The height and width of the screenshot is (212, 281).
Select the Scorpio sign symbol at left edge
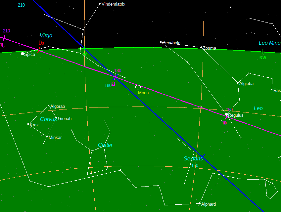(2, 45)
